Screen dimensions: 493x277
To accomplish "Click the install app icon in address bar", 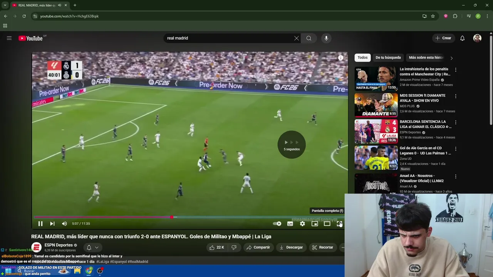I will 424,16.
